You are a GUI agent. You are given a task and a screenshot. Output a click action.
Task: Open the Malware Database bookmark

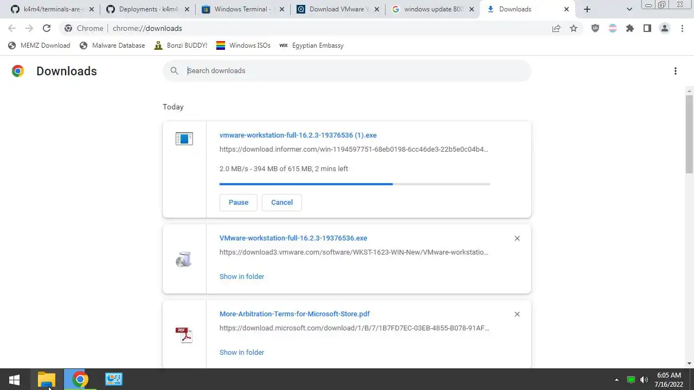click(112, 45)
